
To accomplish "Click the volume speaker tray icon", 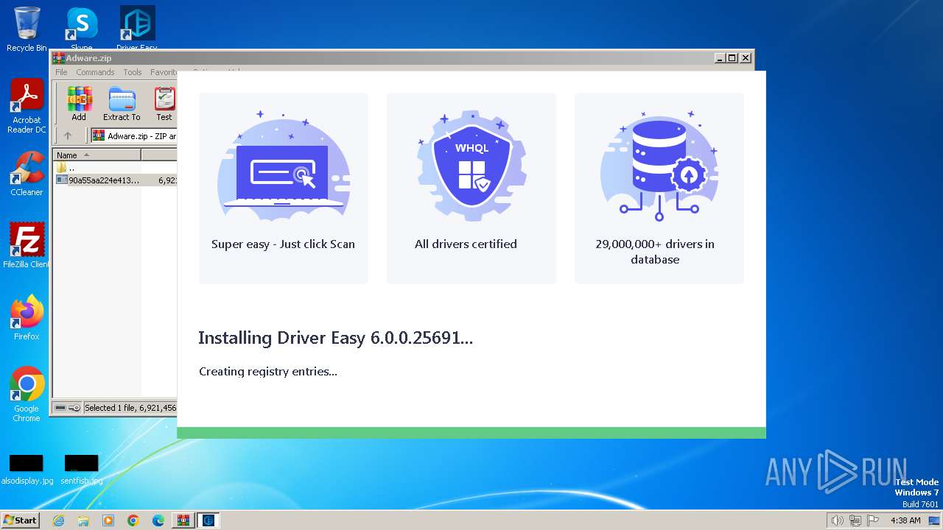I will point(837,520).
